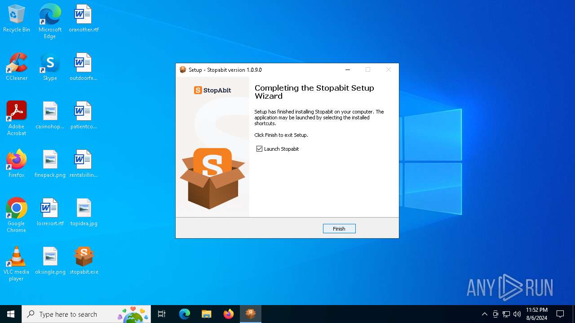Select the topidea.jpg file icon
Viewport: 575px width, 323px height.
(84, 212)
